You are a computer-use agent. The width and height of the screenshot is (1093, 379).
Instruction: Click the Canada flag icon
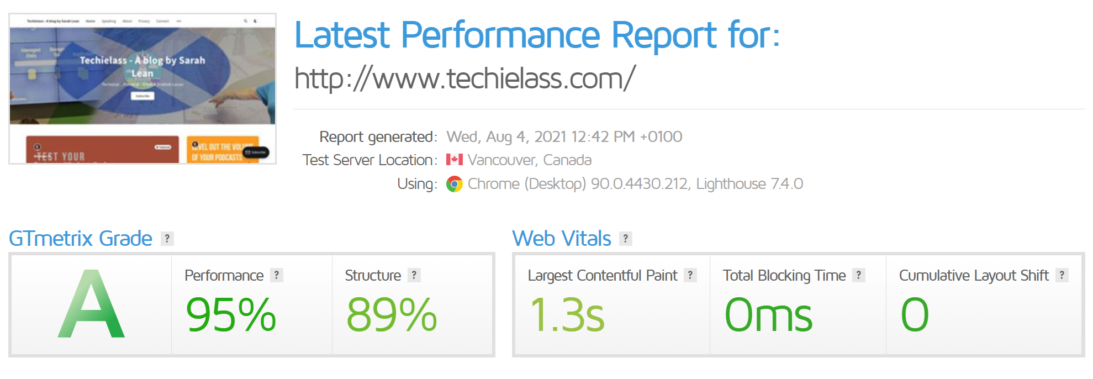click(455, 160)
